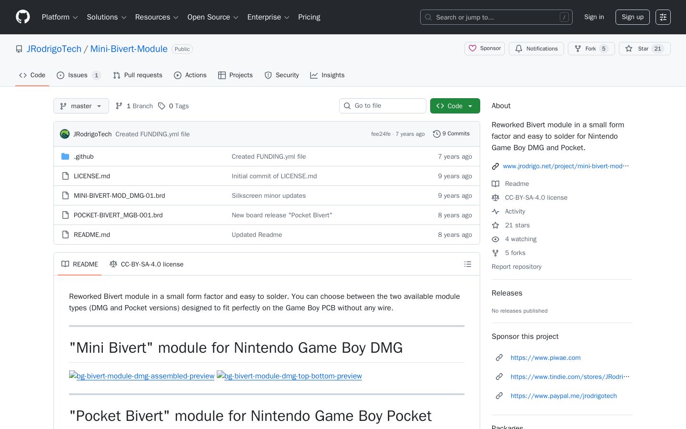Click the history clock 9 Commits link

pyautogui.click(x=451, y=134)
